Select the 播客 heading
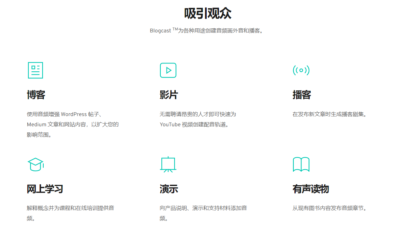The height and width of the screenshot is (243, 409). coord(302,95)
